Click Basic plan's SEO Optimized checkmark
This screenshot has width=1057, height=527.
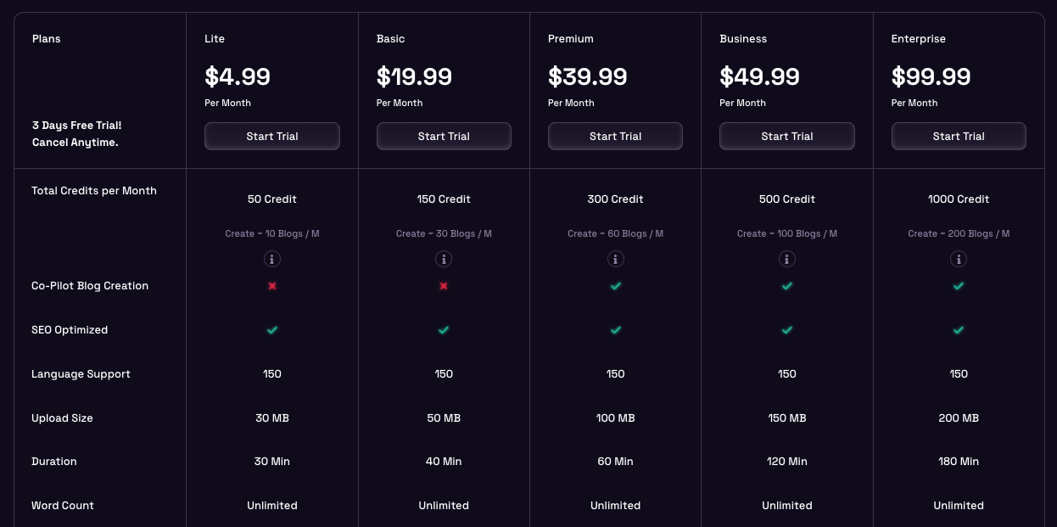click(444, 330)
